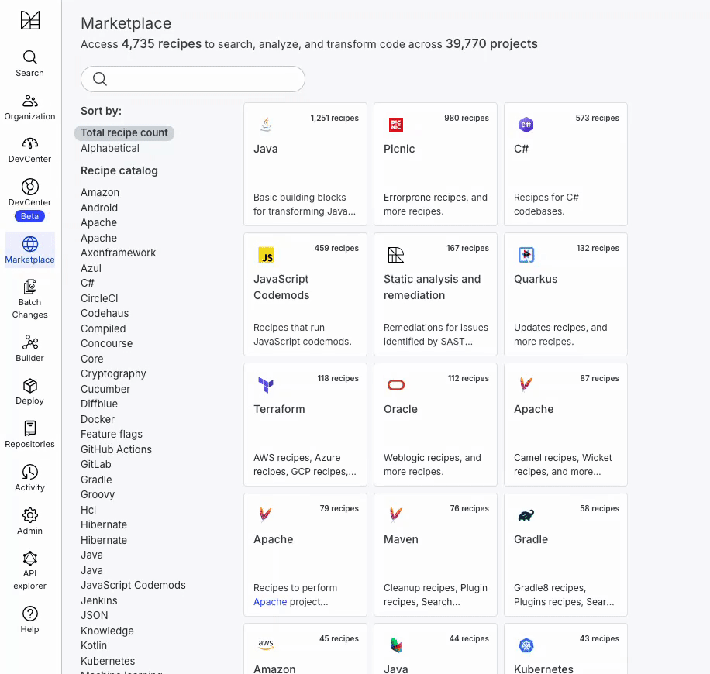This screenshot has width=710, height=674.
Task: Select Knowledge in recipe catalog
Action: 107,631
